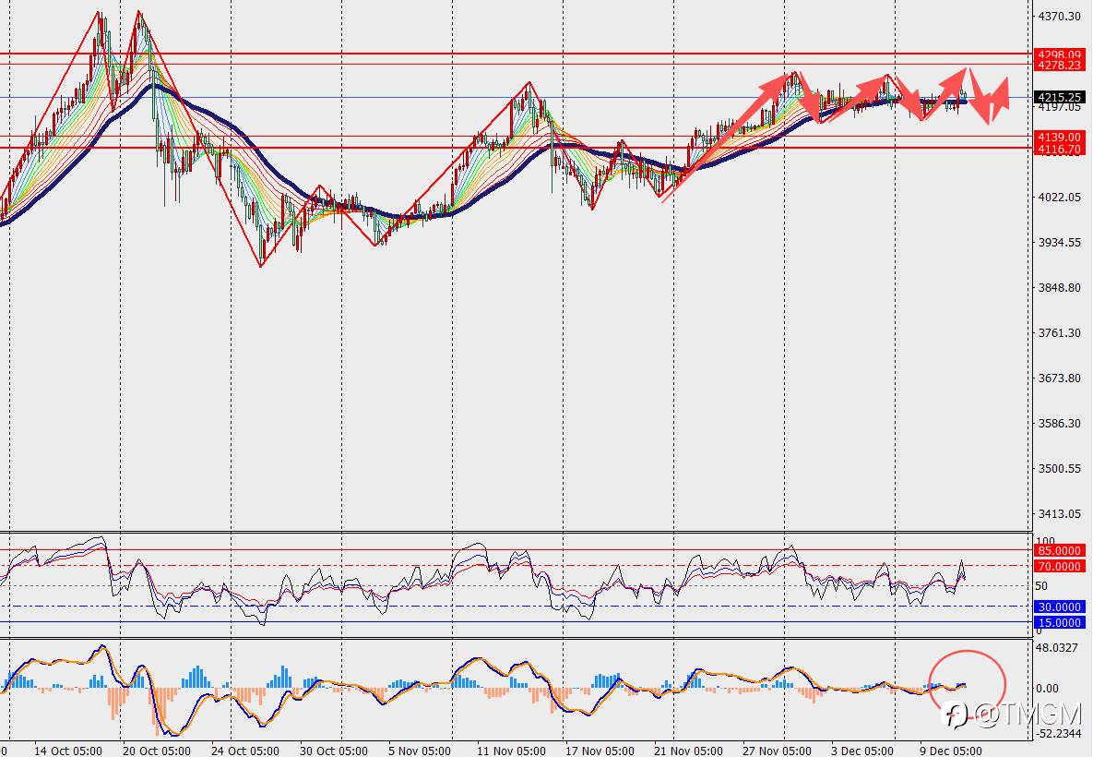Viewport: 1093px width, 757px height.
Task: Click the 3 Dec 05:00 date label
Action: point(862,751)
